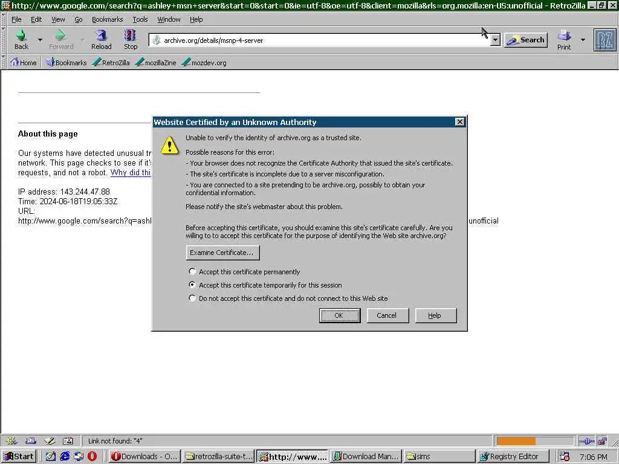The width and height of the screenshot is (619, 464).
Task: Open the Bookmarks menu
Action: coord(107,19)
